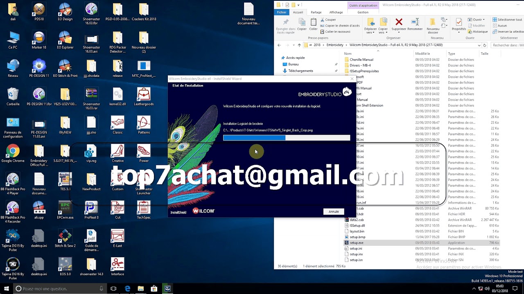Open the Windows Start menu

[x=6, y=289]
